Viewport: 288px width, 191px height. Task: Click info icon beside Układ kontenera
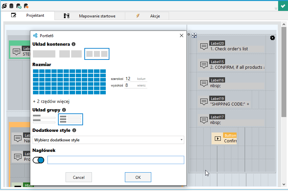coord(73,44)
